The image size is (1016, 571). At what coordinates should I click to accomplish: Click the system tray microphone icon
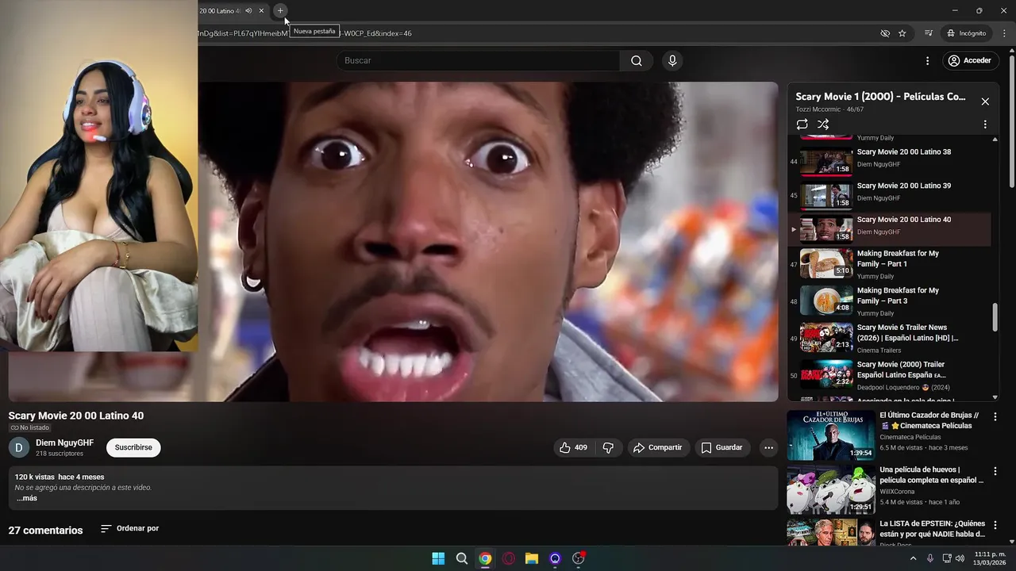(930, 558)
